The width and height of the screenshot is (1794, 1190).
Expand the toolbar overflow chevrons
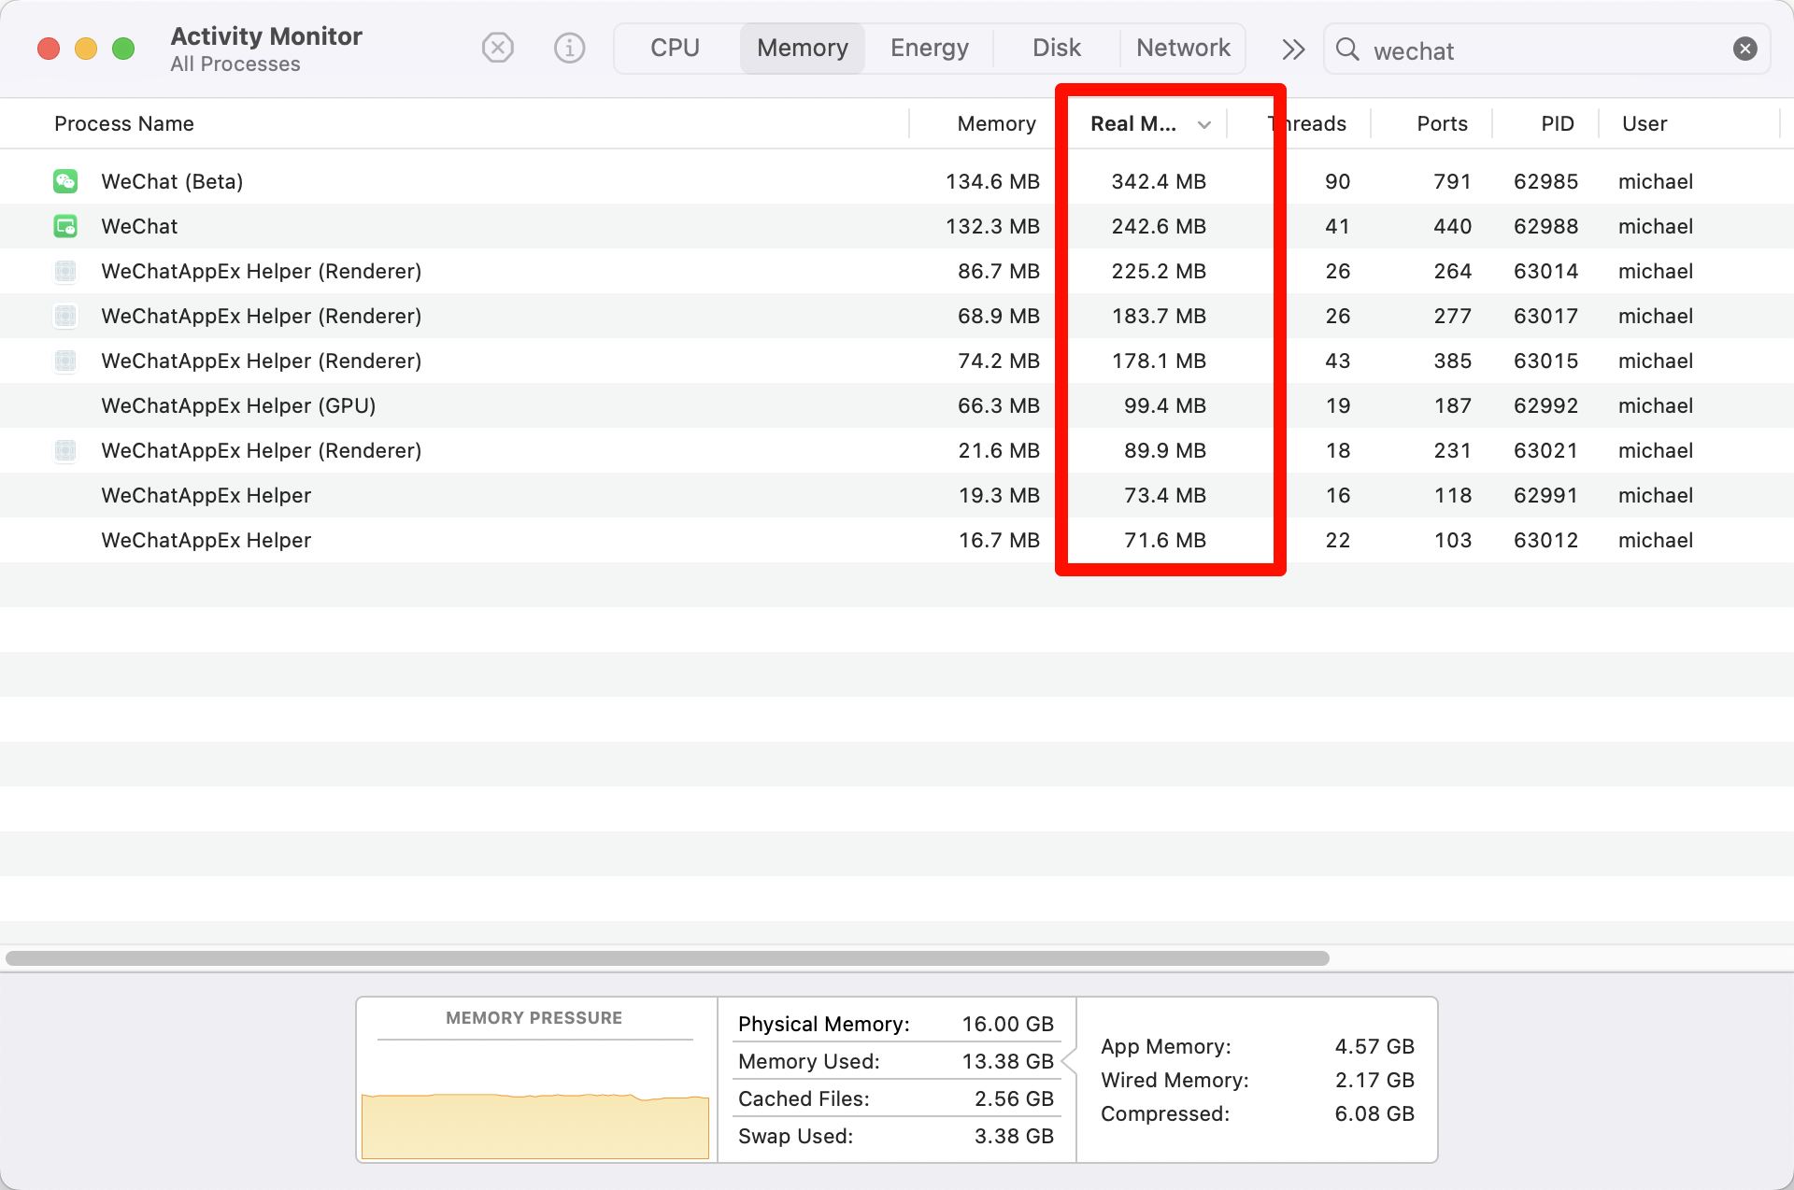point(1293,49)
